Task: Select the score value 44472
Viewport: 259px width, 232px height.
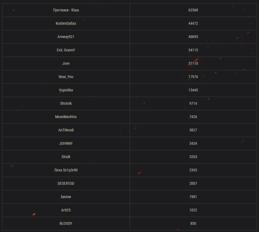Action: (x=193, y=23)
